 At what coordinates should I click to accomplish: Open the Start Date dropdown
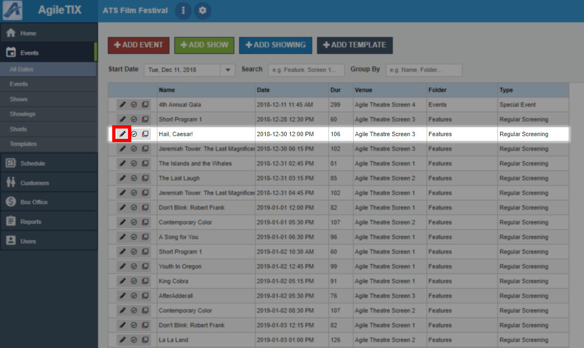coord(228,69)
